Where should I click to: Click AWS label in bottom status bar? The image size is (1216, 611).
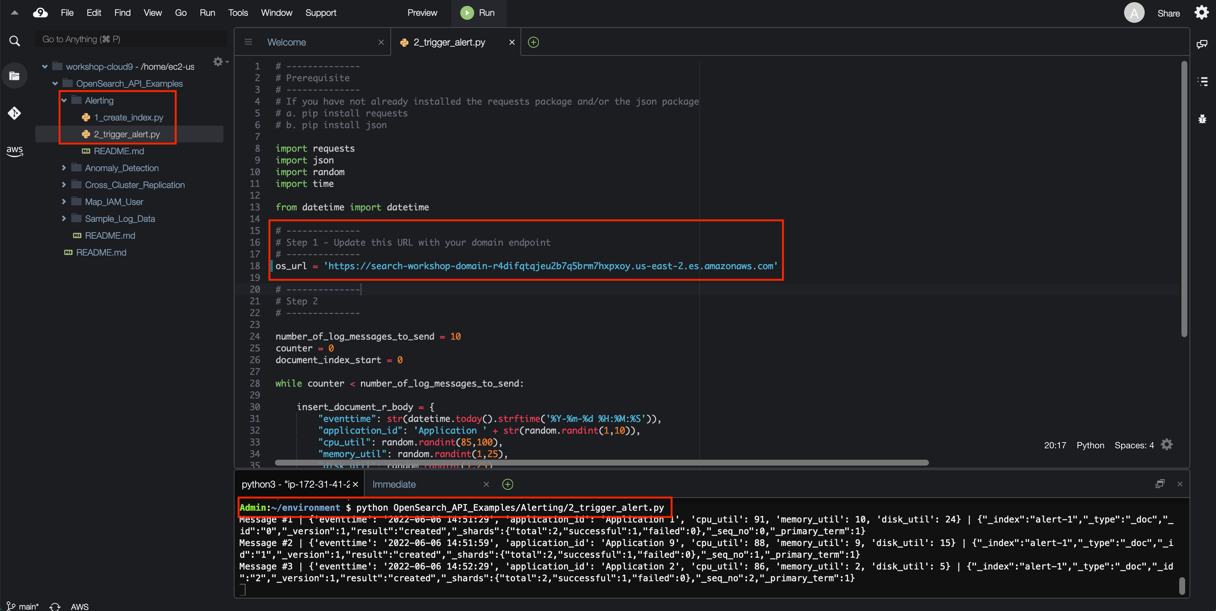[x=79, y=606]
